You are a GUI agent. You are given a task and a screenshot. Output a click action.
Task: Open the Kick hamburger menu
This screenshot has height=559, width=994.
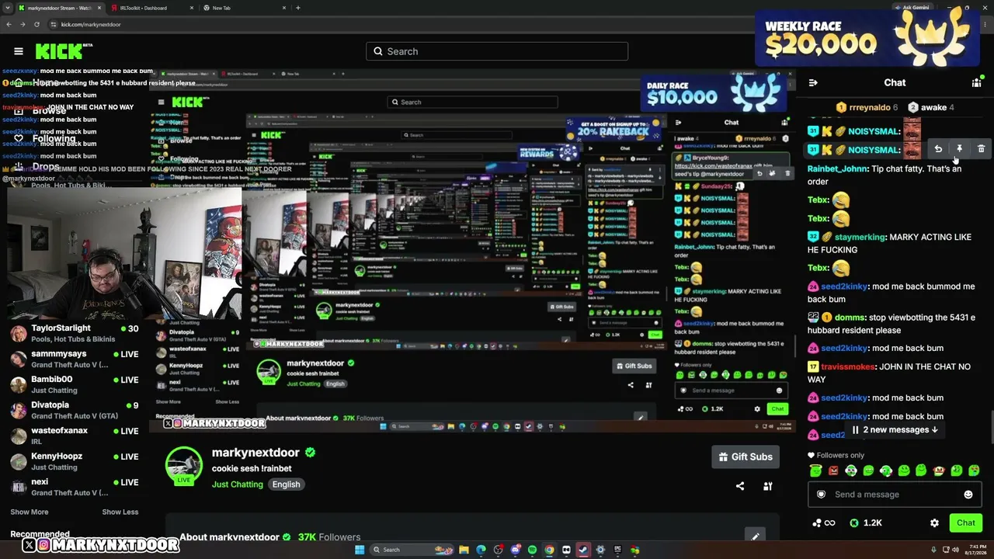point(19,51)
